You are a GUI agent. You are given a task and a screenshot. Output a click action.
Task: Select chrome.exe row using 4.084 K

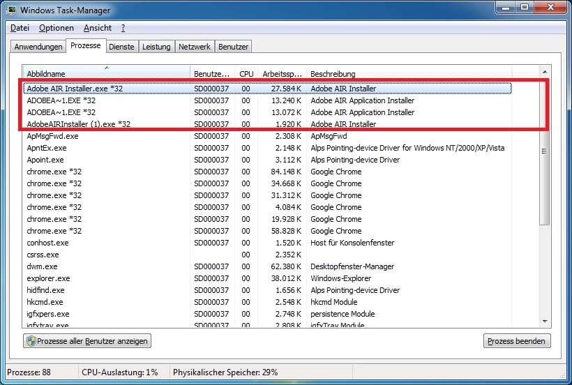[x=267, y=207]
